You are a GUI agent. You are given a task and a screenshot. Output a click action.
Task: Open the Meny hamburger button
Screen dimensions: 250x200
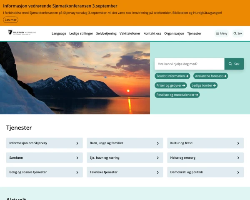[222, 33]
